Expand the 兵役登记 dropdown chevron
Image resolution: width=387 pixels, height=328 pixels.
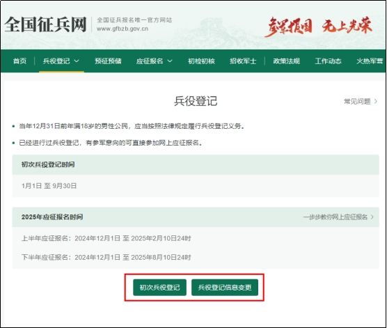(x=77, y=61)
